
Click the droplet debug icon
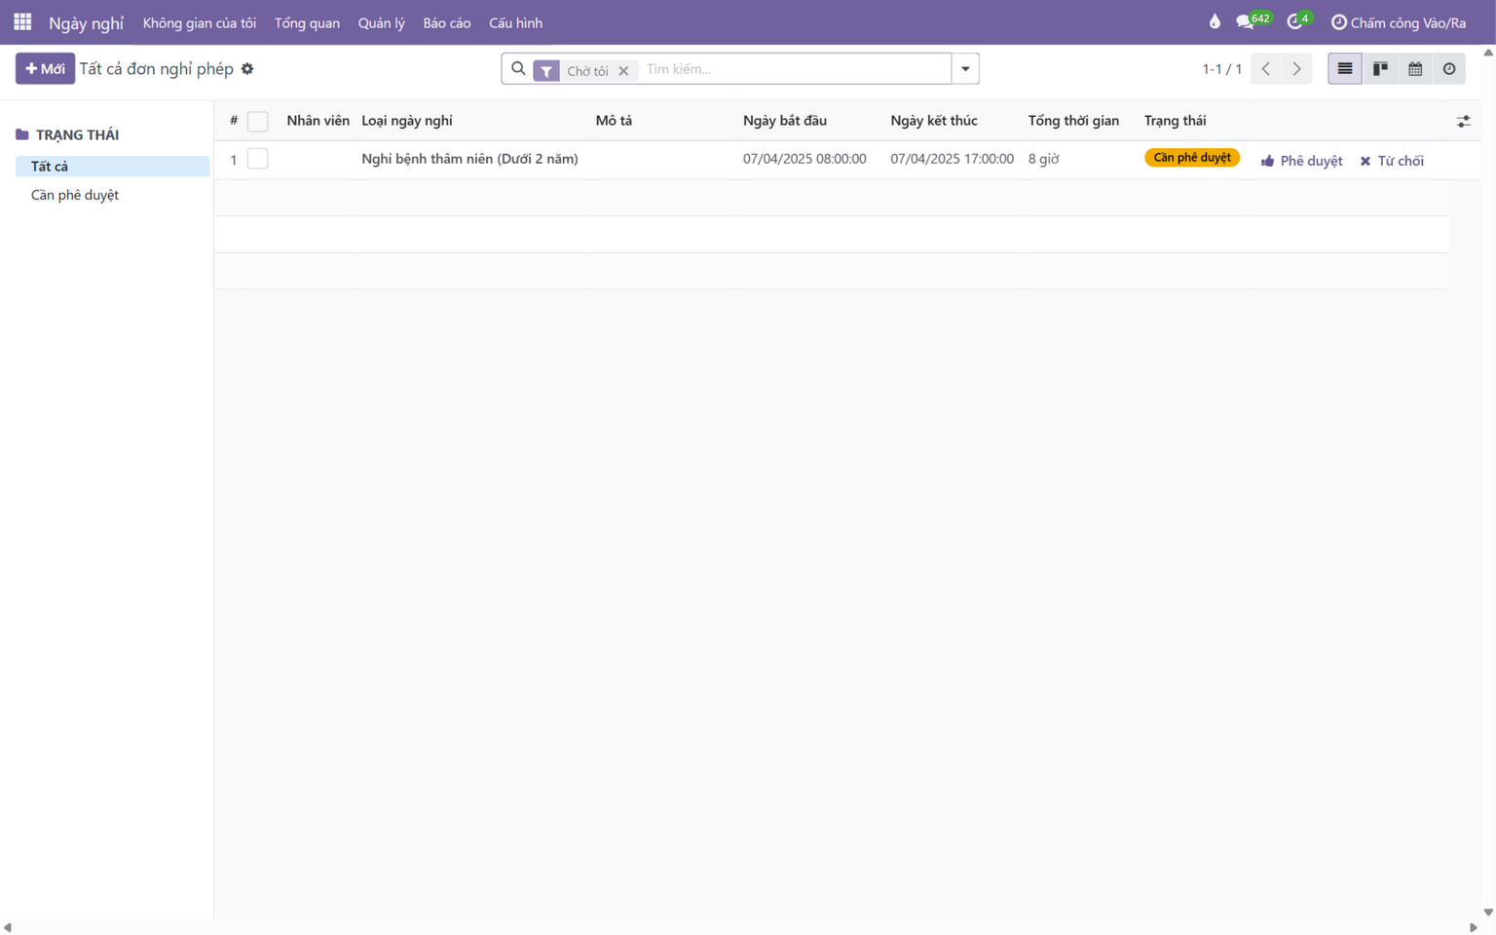pos(1215,21)
